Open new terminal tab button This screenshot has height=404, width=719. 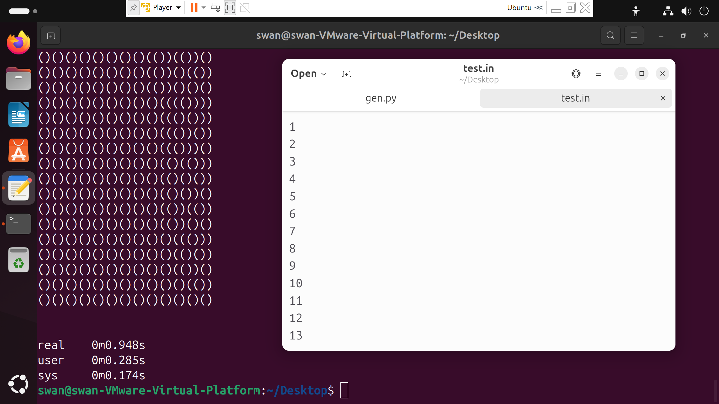tap(51, 36)
